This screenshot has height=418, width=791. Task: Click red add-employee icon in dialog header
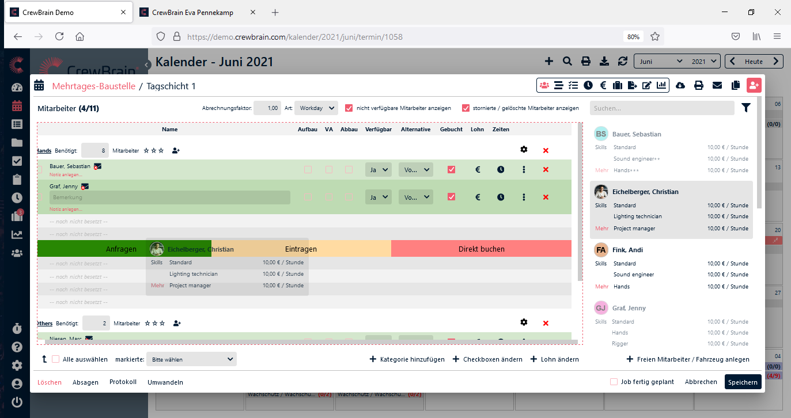[754, 86]
